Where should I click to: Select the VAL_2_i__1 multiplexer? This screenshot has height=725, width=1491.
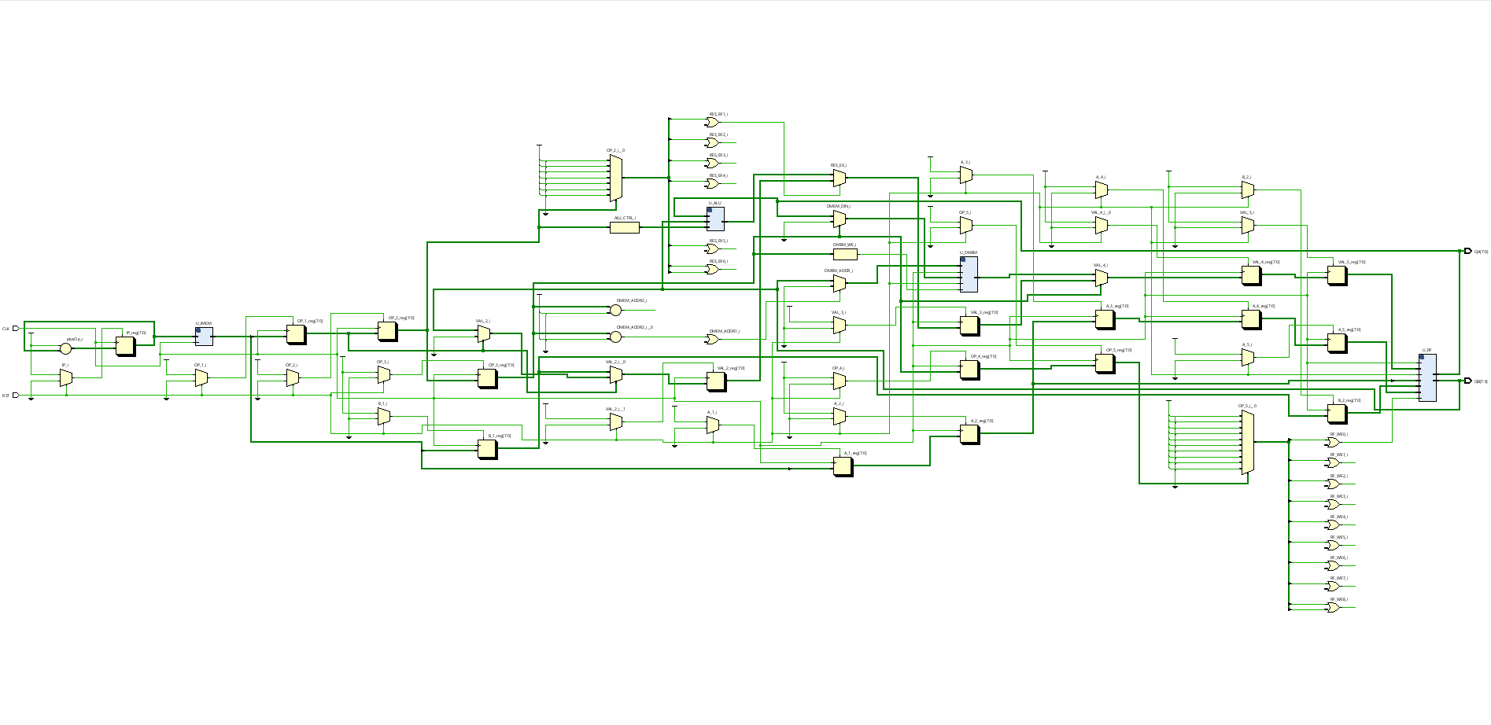[616, 422]
